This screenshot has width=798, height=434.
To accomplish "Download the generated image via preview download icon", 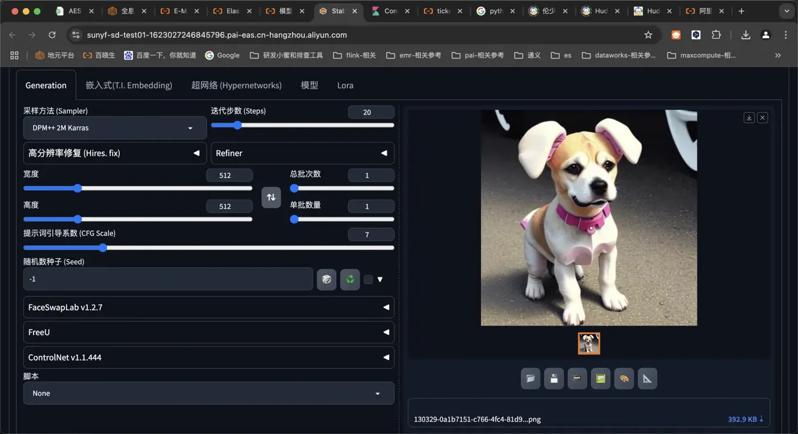I will coord(749,118).
